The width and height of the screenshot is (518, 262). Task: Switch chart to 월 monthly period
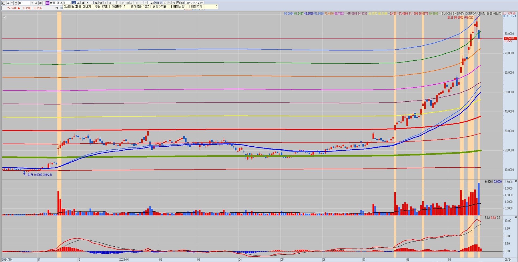tap(83, 3)
